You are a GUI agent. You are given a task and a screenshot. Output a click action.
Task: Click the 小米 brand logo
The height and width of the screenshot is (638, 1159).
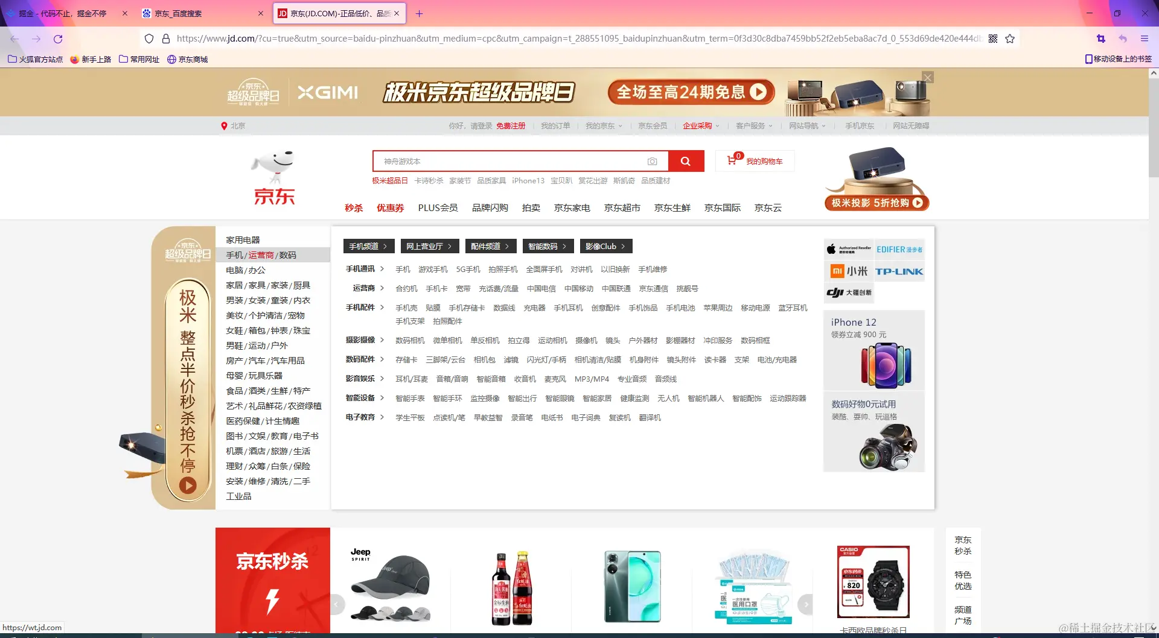pyautogui.click(x=849, y=271)
